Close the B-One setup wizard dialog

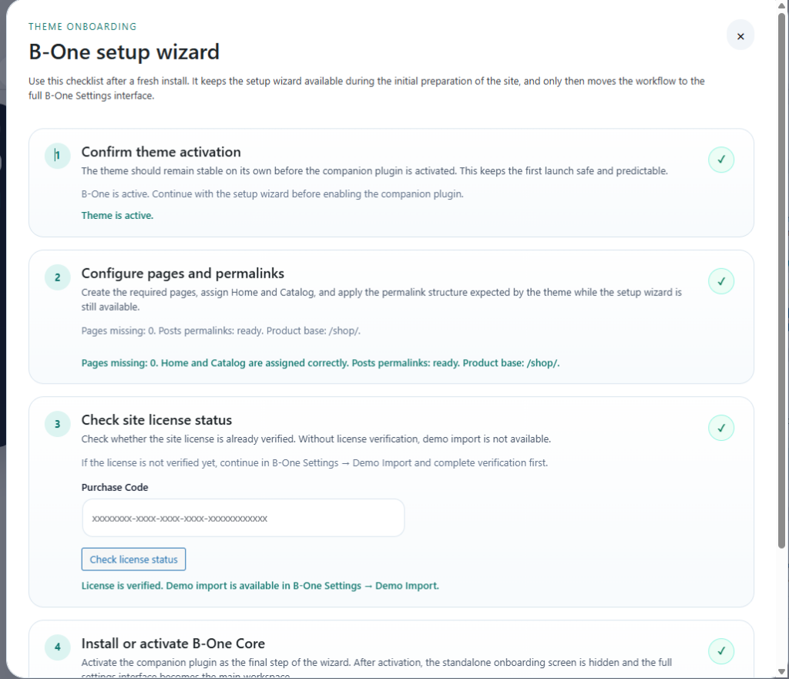[740, 36]
